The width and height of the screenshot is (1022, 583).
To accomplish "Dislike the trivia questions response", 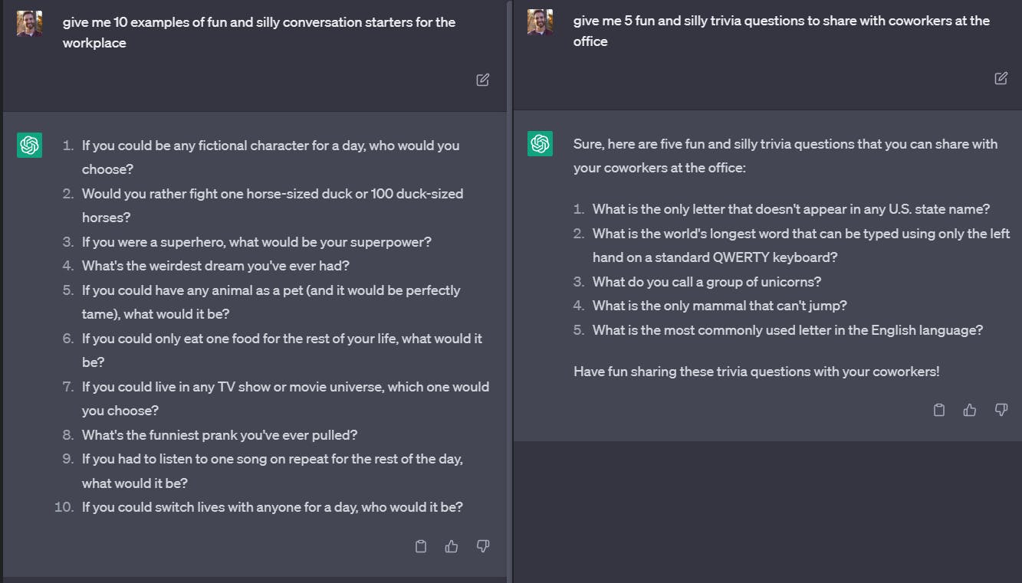I will [1001, 410].
